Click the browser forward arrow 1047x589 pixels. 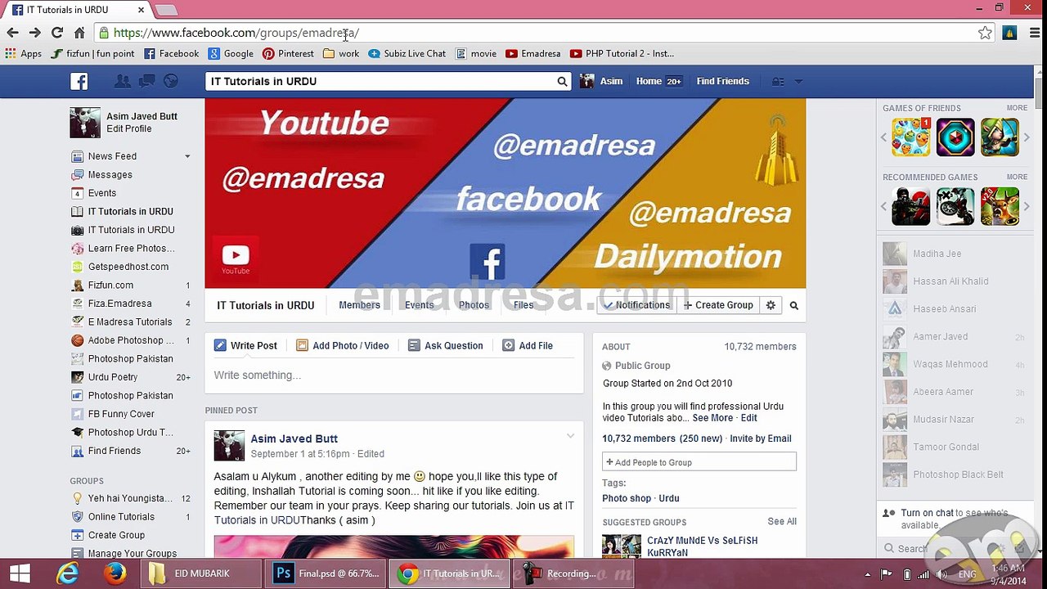coord(34,33)
